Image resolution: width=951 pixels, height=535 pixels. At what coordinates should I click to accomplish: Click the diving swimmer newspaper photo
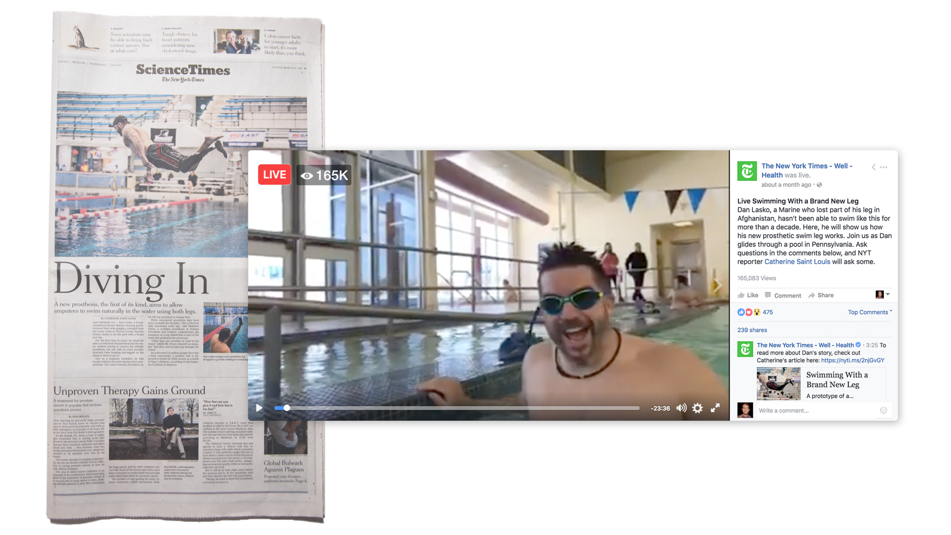pyautogui.click(x=152, y=175)
